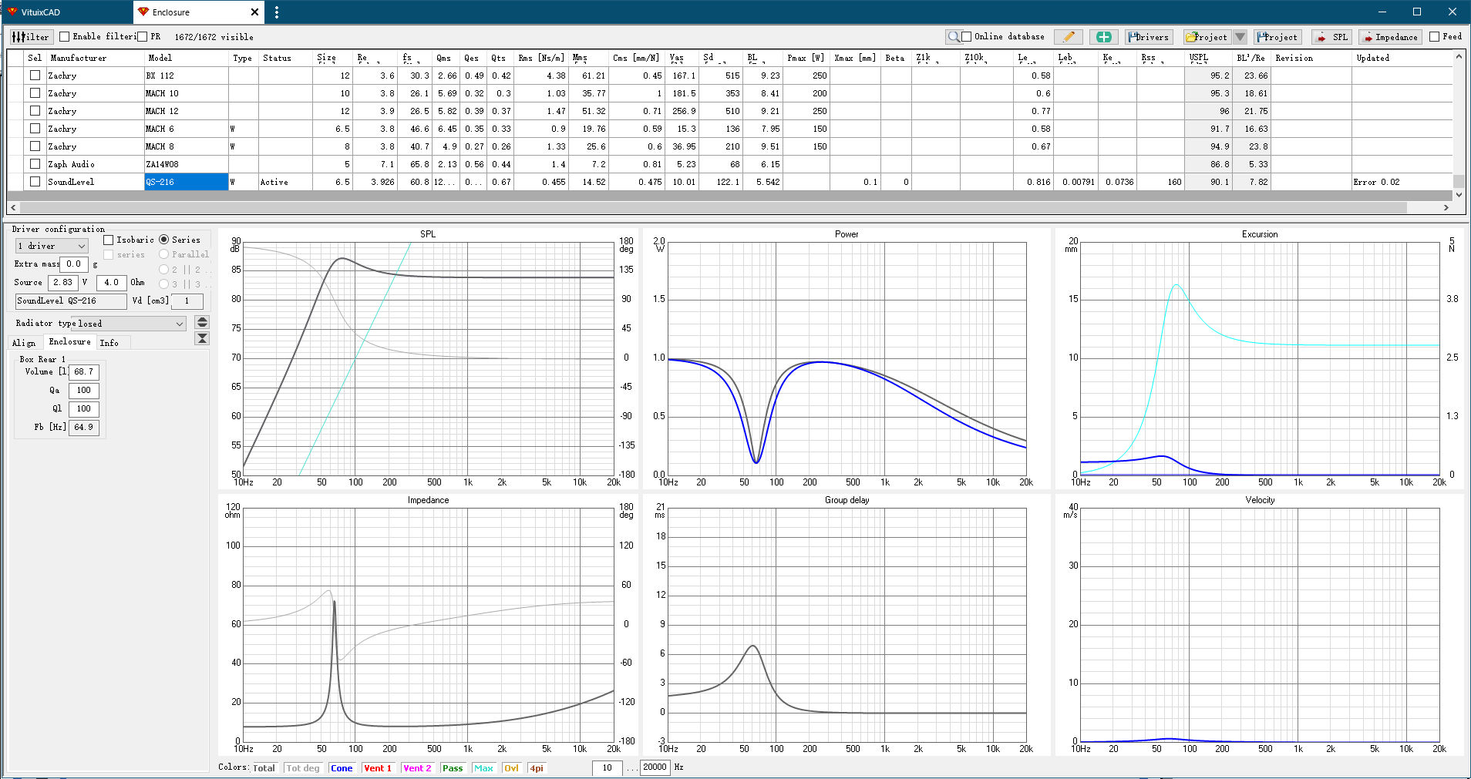Click the maximum frequency 20000 field
Viewport: 1471px width, 779px height.
tap(655, 767)
